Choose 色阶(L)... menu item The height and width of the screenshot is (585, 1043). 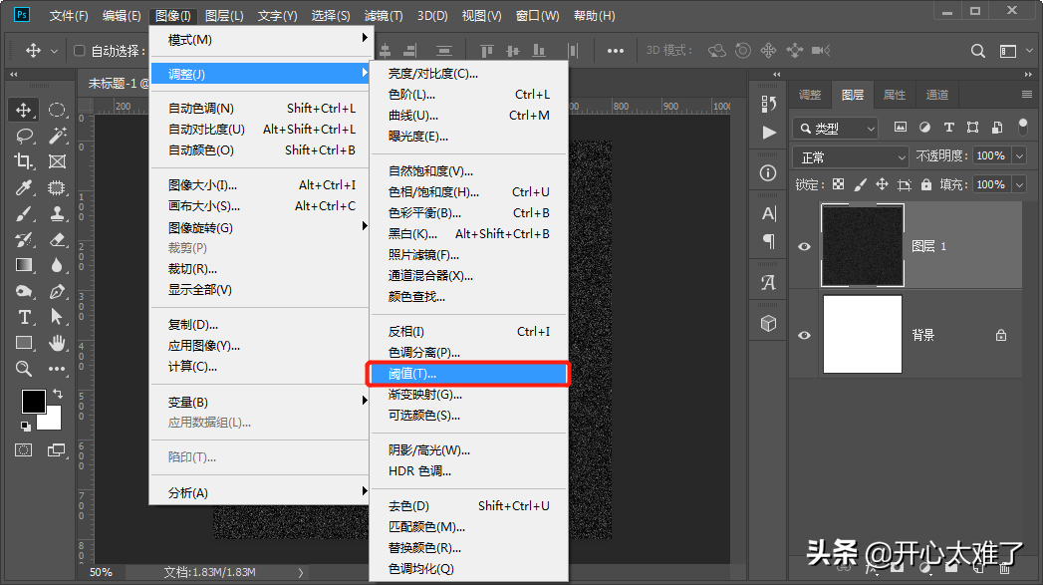coord(468,95)
